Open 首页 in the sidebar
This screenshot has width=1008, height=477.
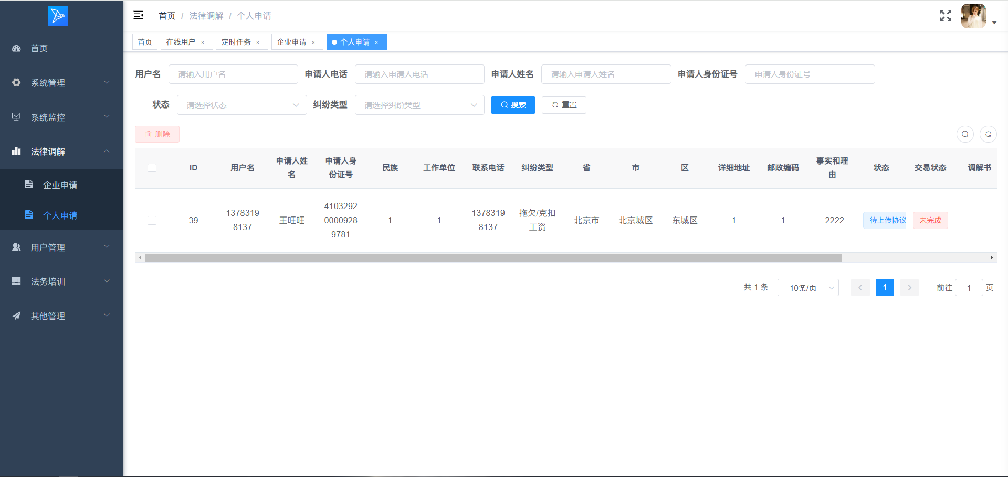61,48
